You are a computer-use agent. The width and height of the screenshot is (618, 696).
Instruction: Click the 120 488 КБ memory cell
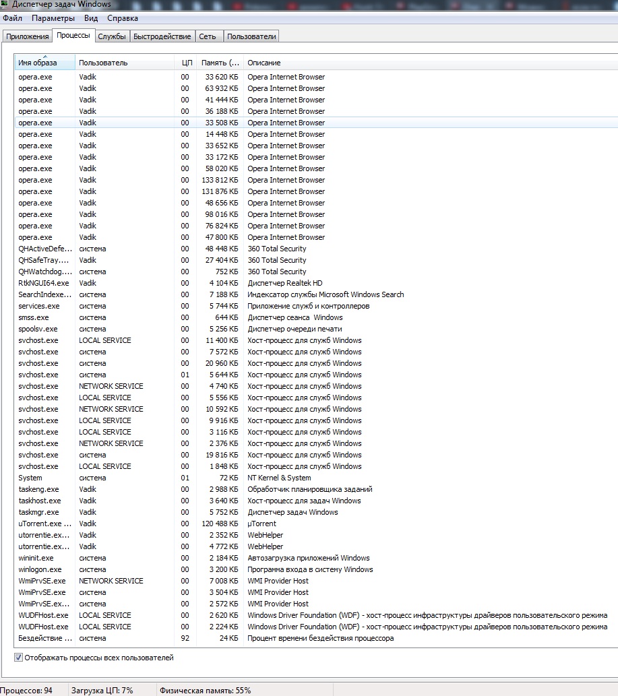(x=220, y=524)
